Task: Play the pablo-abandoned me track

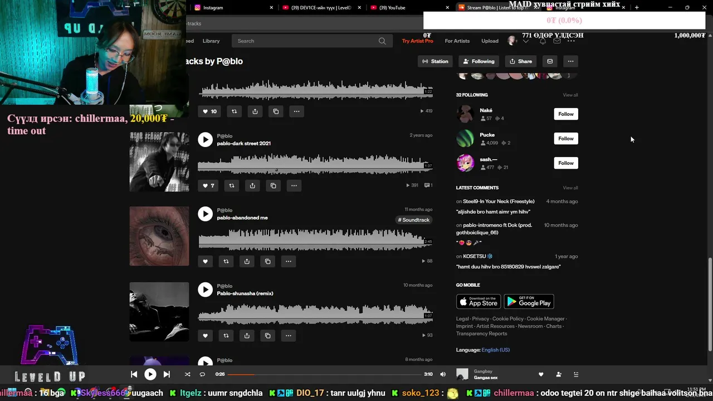Action: [x=205, y=214]
